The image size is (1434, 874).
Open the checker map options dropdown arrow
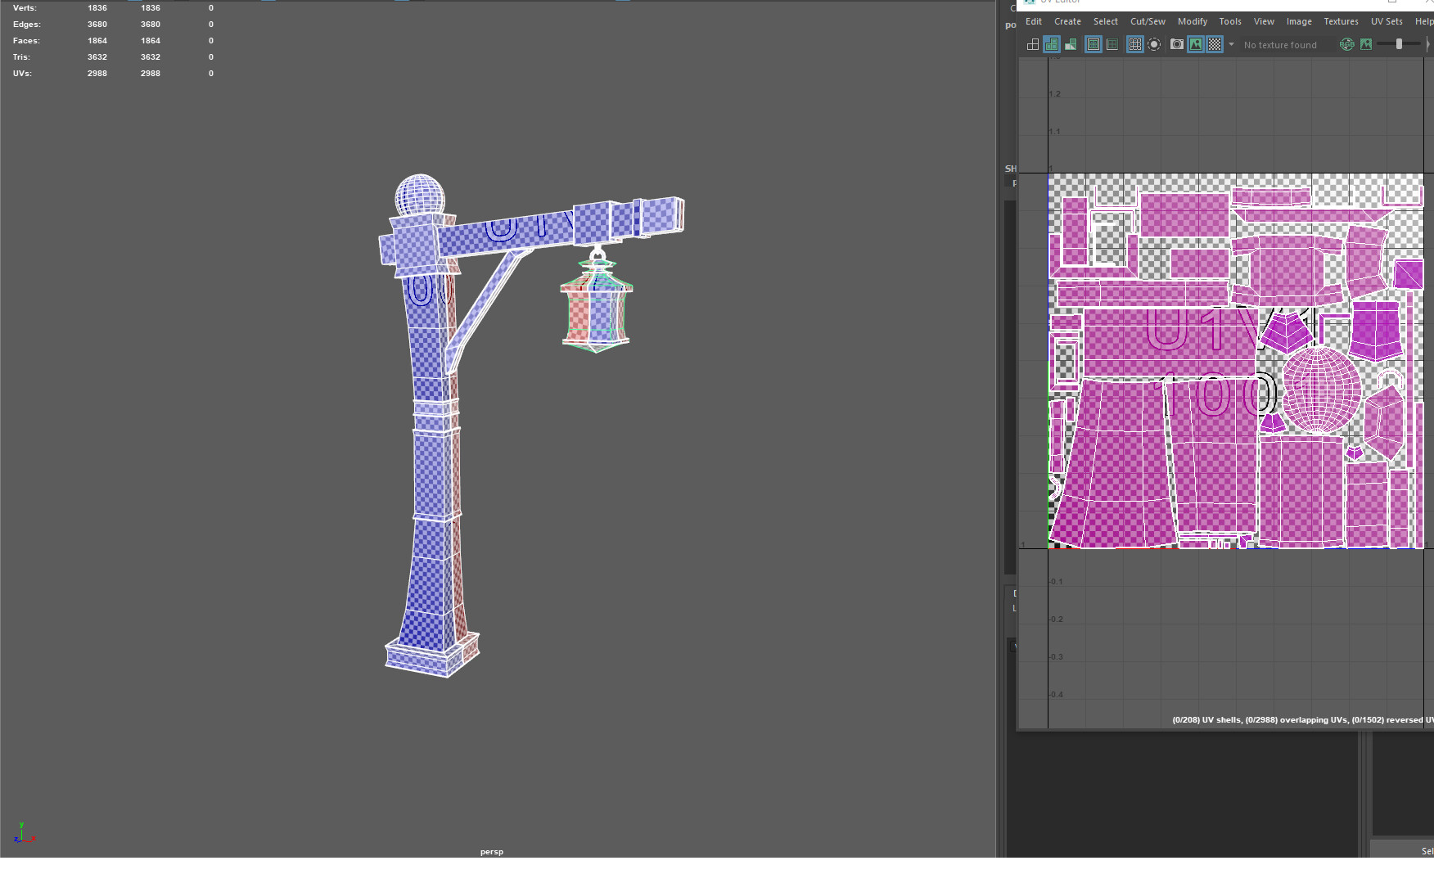(1231, 45)
